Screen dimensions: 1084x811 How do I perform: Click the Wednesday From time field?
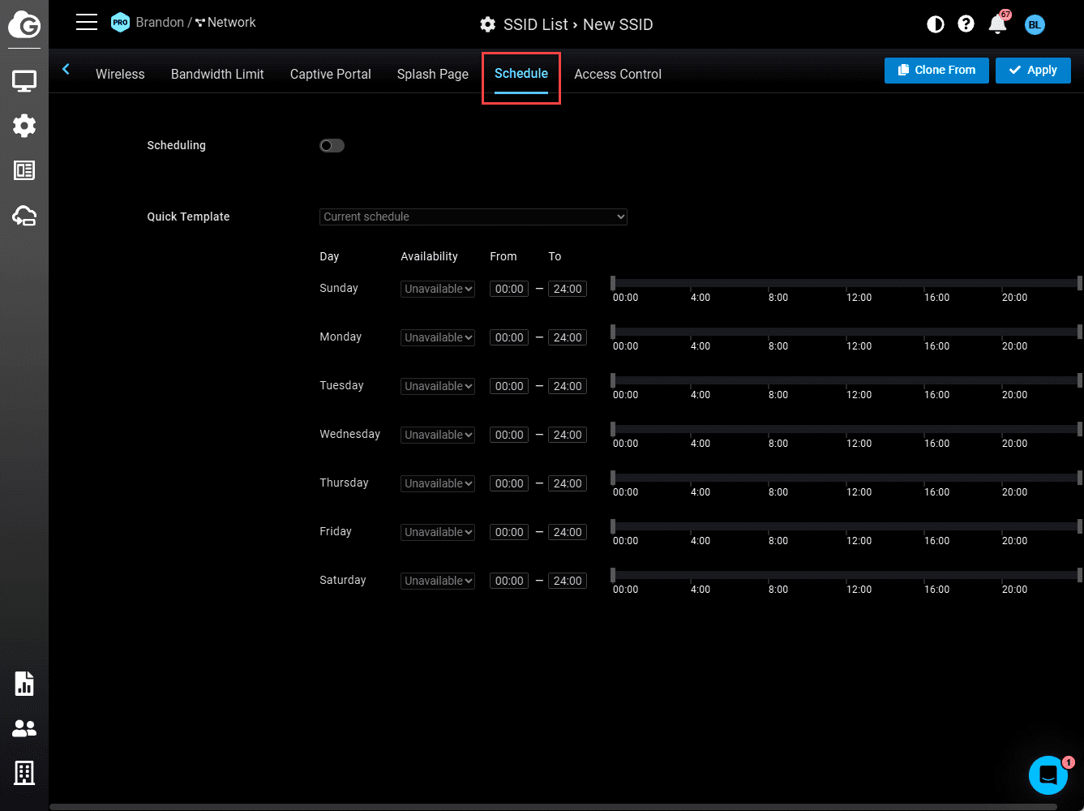(509, 435)
